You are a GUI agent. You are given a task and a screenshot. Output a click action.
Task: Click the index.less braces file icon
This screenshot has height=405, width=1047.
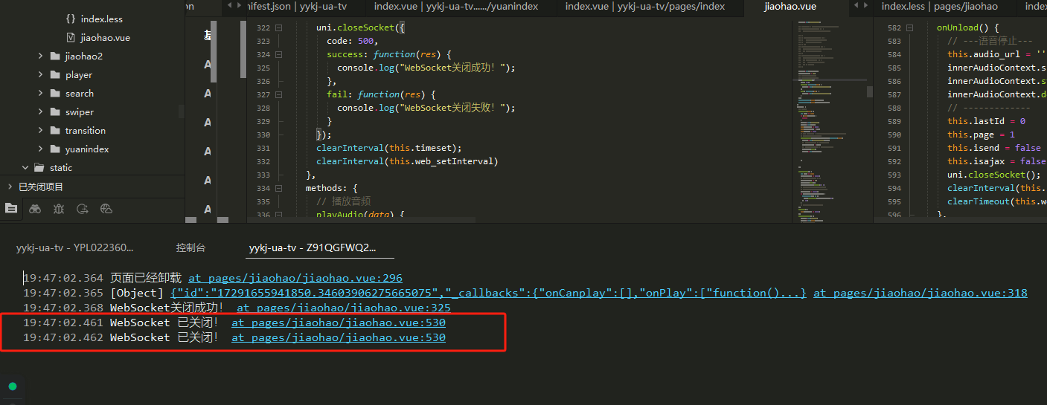pos(71,19)
